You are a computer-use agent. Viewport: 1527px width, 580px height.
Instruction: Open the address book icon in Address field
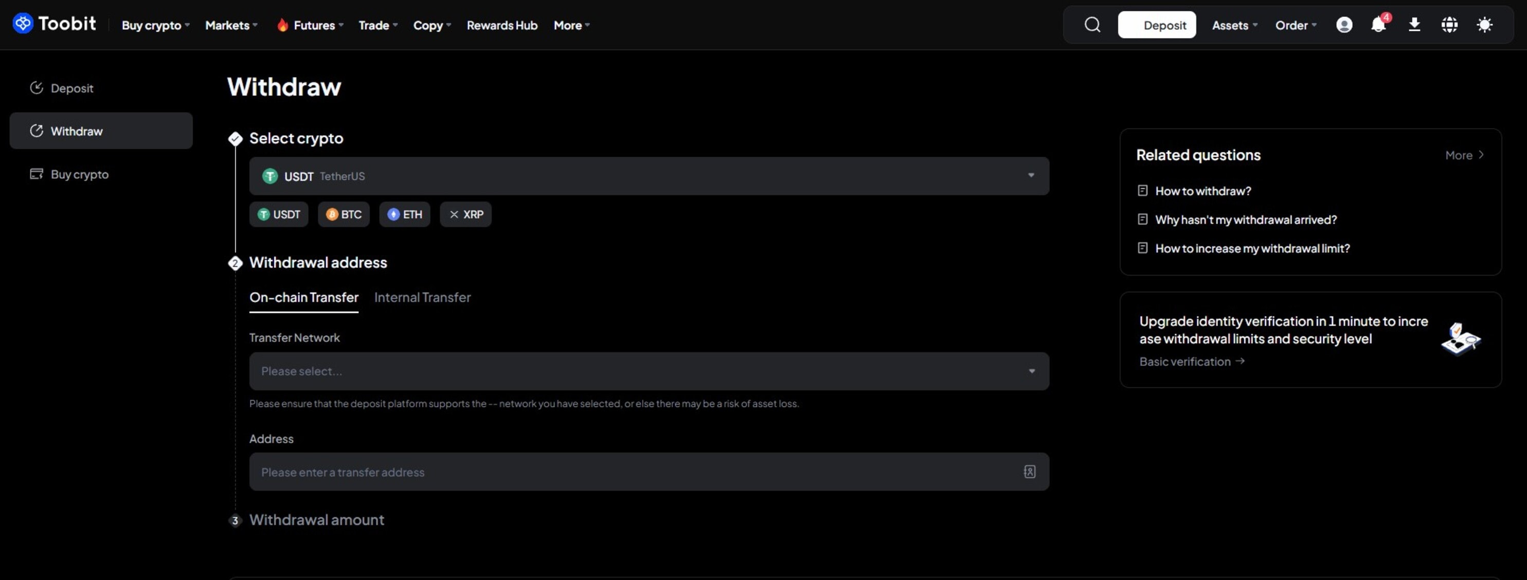tap(1030, 472)
